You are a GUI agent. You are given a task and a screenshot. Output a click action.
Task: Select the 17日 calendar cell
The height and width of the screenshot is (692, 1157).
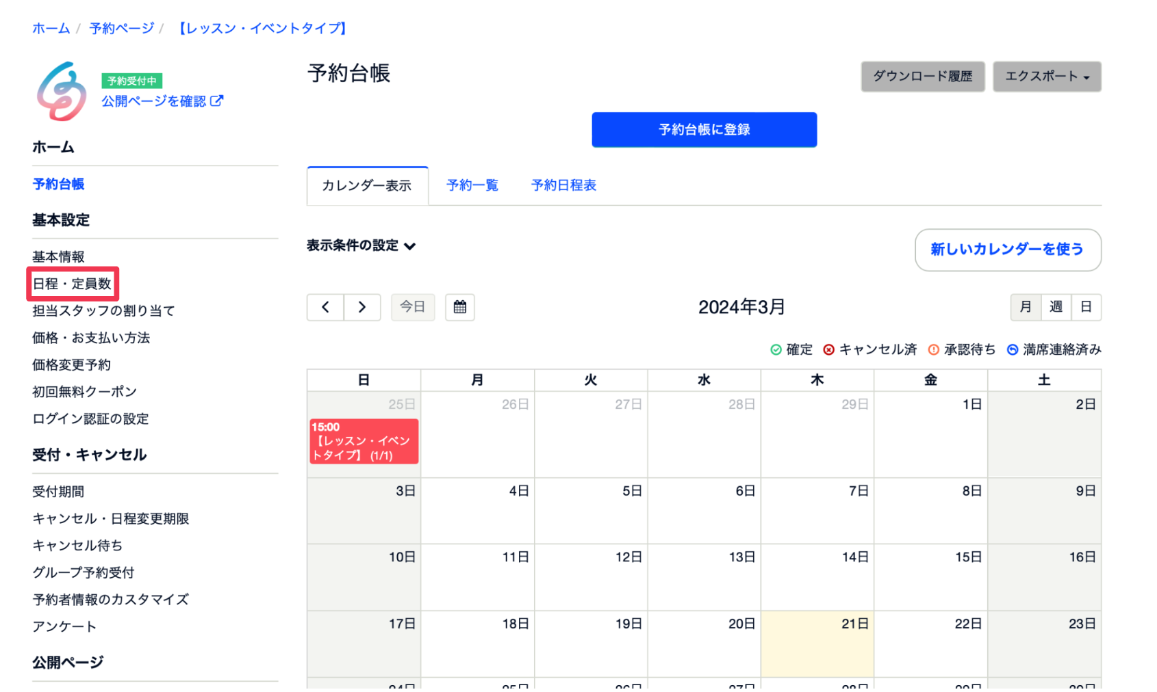coord(364,644)
